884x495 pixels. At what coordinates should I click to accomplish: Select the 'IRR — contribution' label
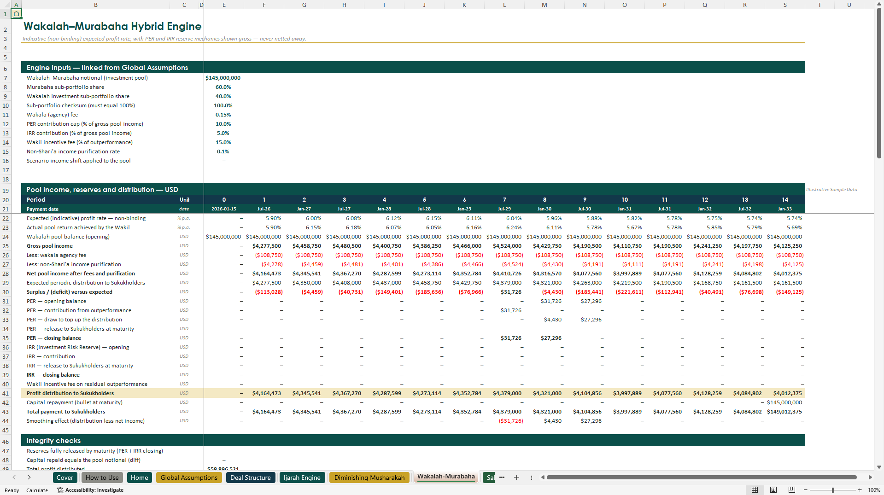[x=51, y=356]
